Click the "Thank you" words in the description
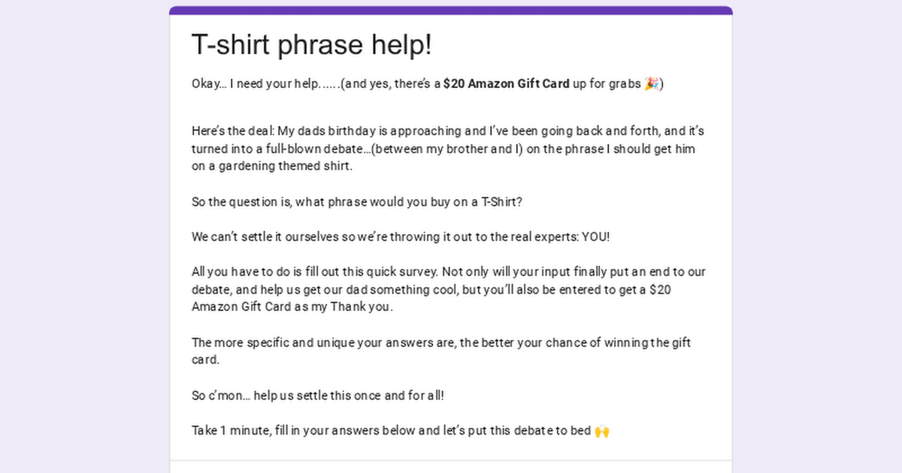This screenshot has height=473, width=902. 361,308
